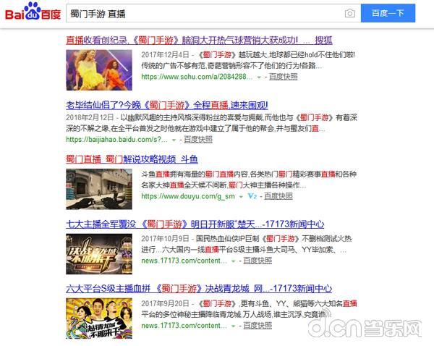Open 百度快照 for 七大主播 result

pyautogui.click(x=258, y=261)
